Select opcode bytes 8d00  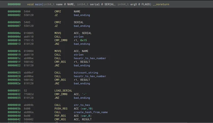pos(27,109)
